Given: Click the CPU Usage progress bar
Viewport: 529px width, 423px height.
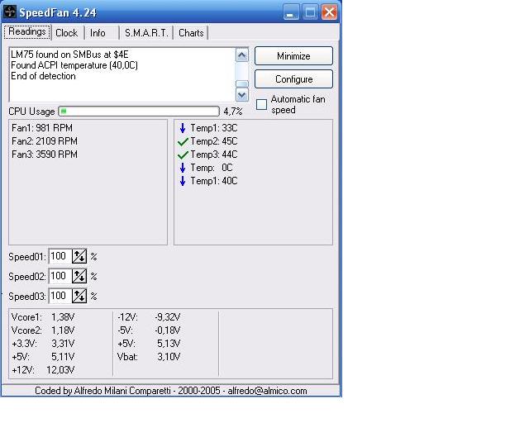Looking at the screenshot, I should pos(139,111).
